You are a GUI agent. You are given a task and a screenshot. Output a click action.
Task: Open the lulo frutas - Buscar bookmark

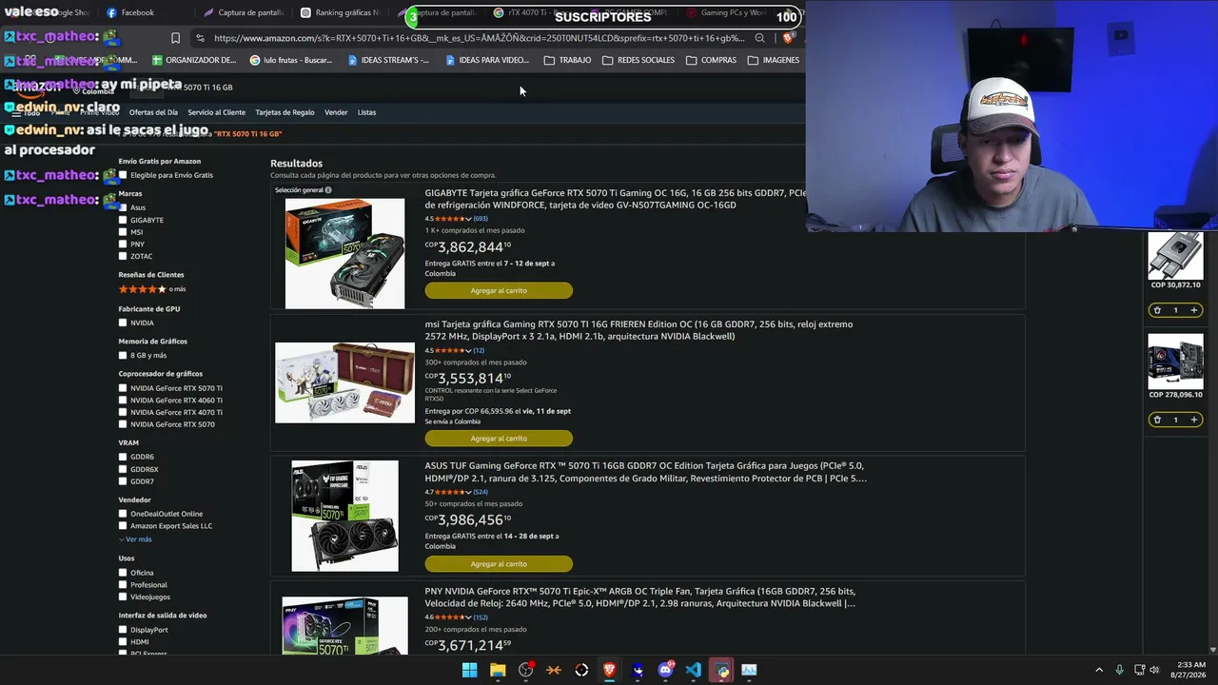click(291, 60)
